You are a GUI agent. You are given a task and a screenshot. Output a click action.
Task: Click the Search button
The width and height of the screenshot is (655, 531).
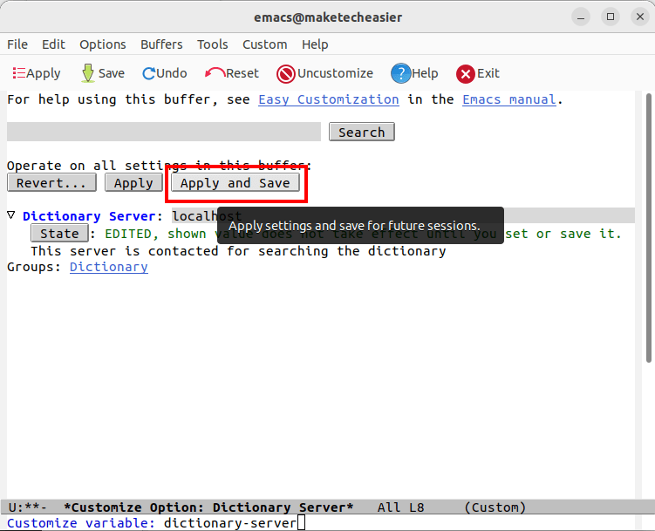pyautogui.click(x=362, y=132)
